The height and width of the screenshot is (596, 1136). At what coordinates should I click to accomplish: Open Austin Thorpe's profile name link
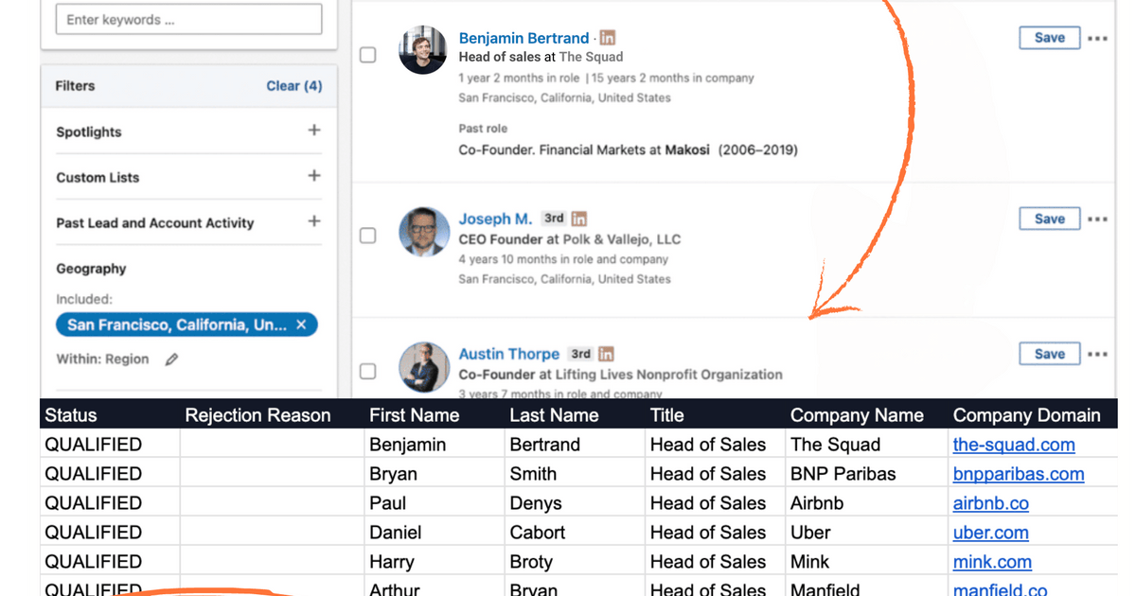(x=509, y=354)
